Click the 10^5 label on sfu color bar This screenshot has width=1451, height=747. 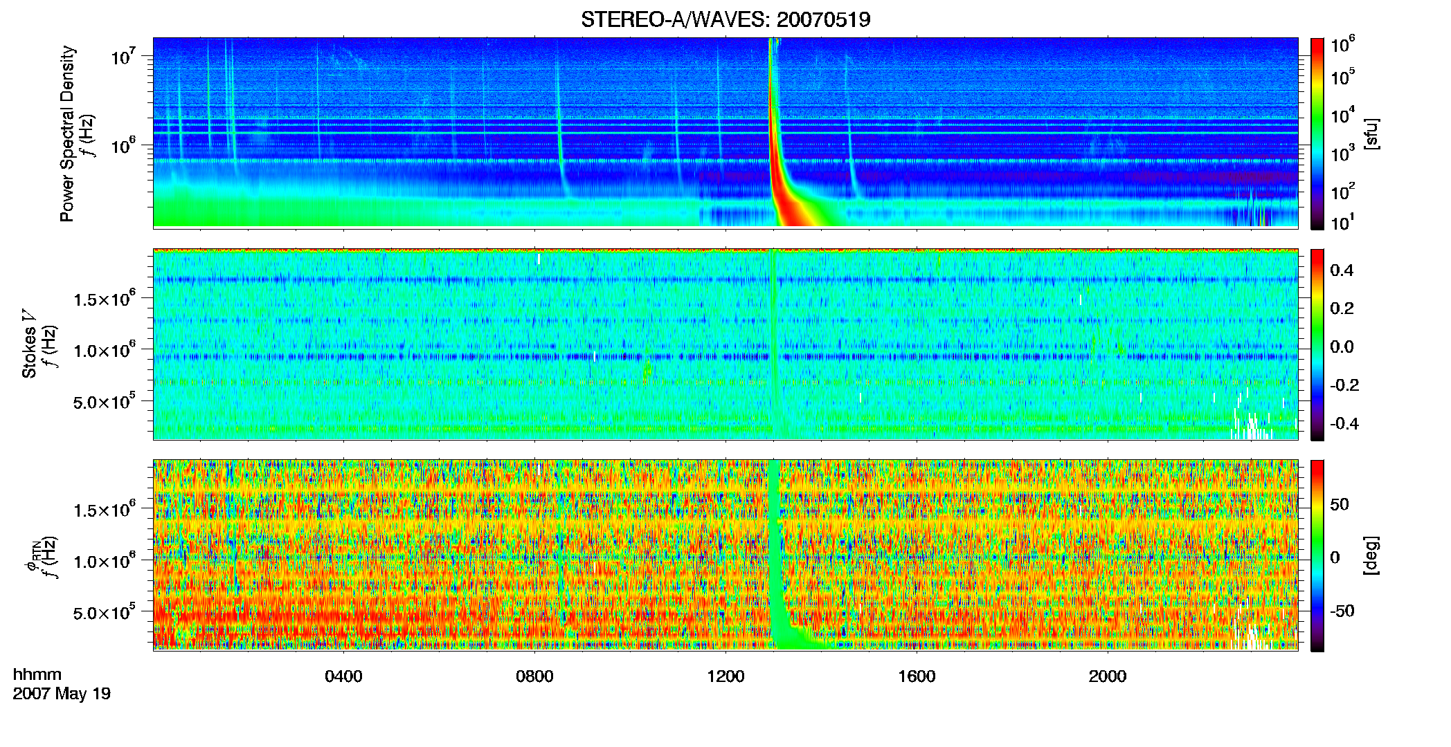(1342, 77)
